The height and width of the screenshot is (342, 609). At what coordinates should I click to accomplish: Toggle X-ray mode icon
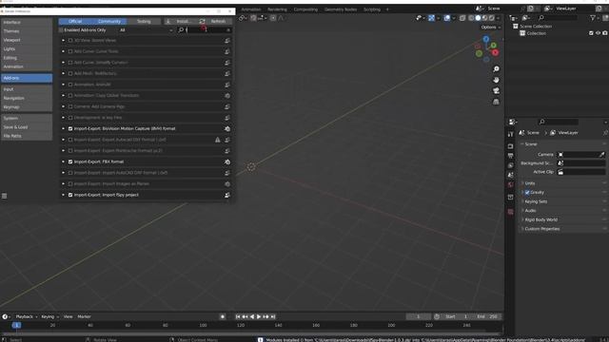462,18
